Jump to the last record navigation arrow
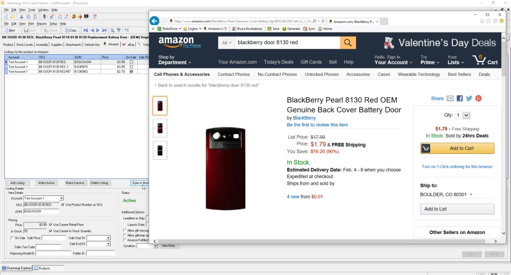This screenshot has height=275, width=511. (x=104, y=30)
